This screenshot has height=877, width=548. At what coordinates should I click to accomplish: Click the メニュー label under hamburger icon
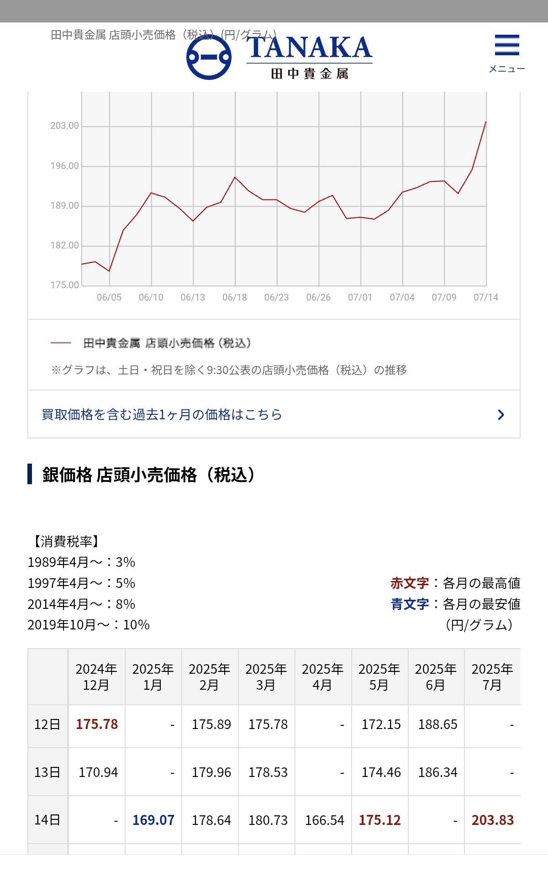point(507,69)
